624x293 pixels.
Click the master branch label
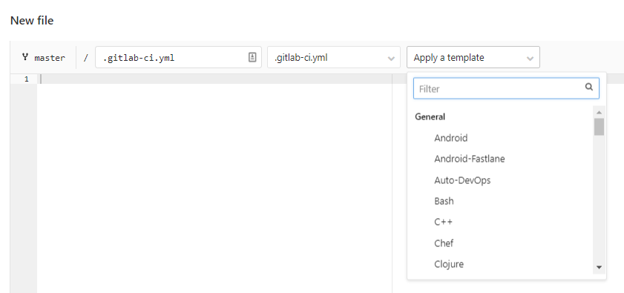50,58
